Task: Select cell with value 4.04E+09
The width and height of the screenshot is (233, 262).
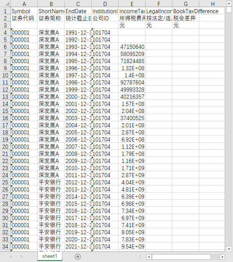Action: tap(132, 182)
